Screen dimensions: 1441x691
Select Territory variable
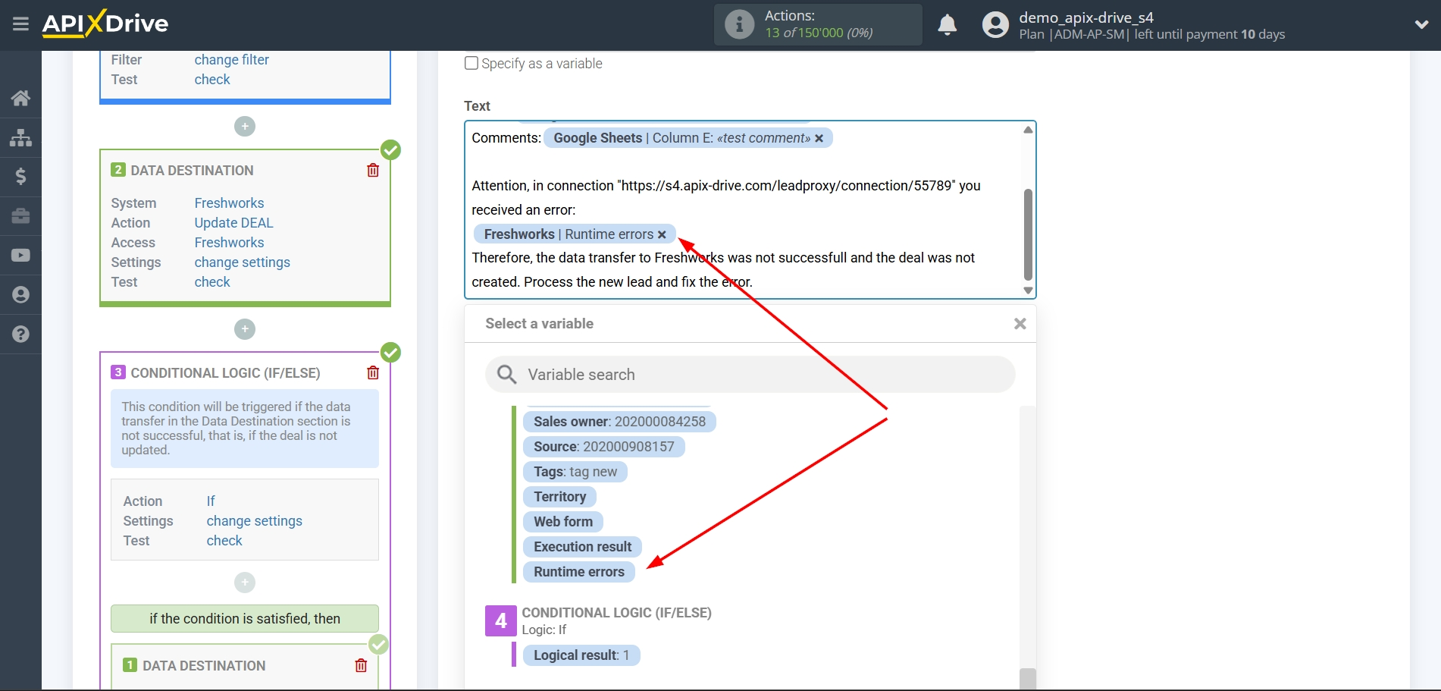pyautogui.click(x=559, y=497)
